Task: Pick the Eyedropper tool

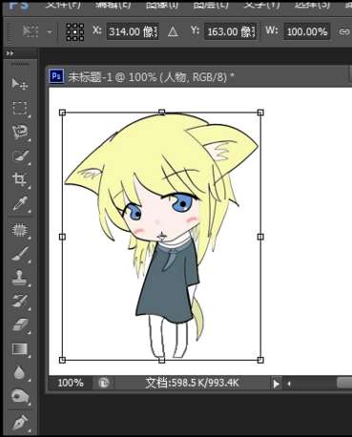Action: coord(20,204)
